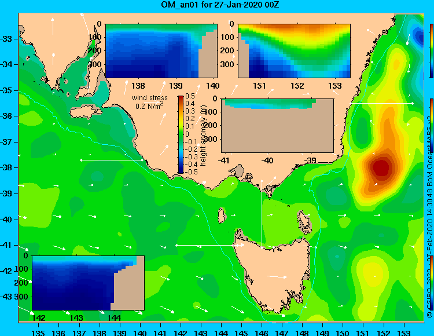Click the -0.4 value on the color bar
434x336 pixels.
[x=191, y=165]
